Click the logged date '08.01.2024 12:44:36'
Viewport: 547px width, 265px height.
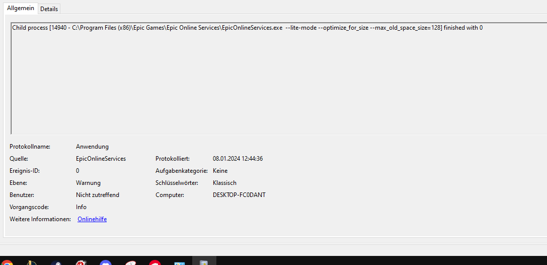point(238,159)
